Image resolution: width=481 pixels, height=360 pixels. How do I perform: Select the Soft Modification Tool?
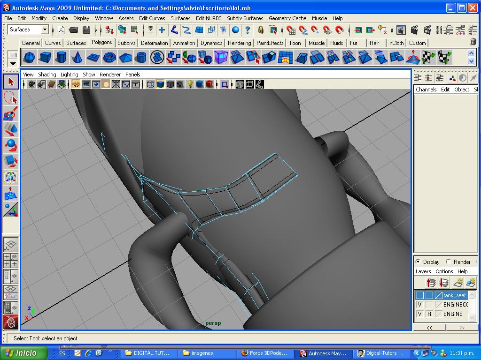pyautogui.click(x=11, y=193)
